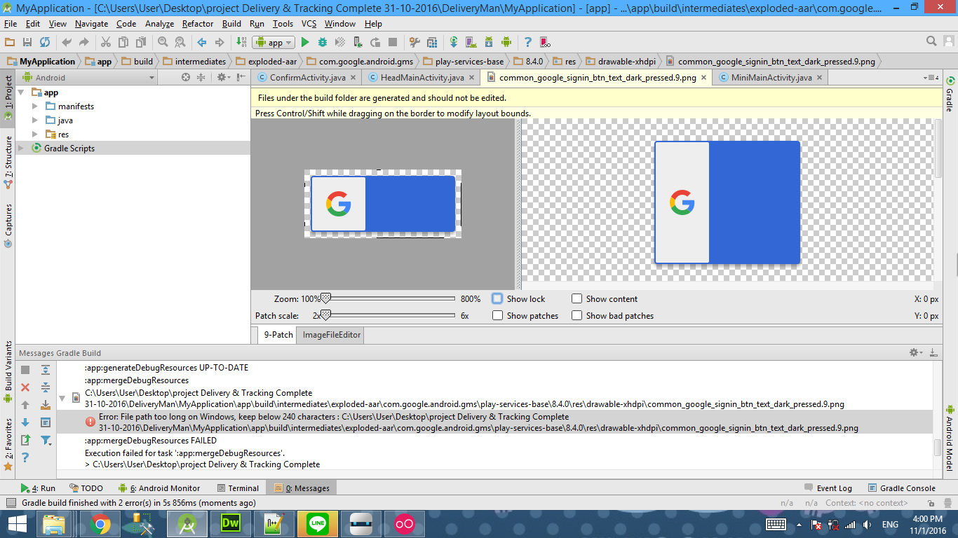Screen dimensions: 958x538
Task: Click Next Message down arrow icon
Action: [x=25, y=422]
